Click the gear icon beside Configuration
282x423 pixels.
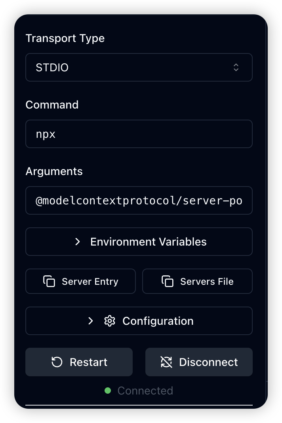[x=110, y=321]
